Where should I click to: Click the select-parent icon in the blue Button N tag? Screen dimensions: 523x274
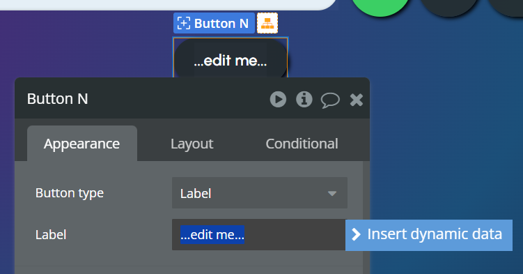click(183, 24)
